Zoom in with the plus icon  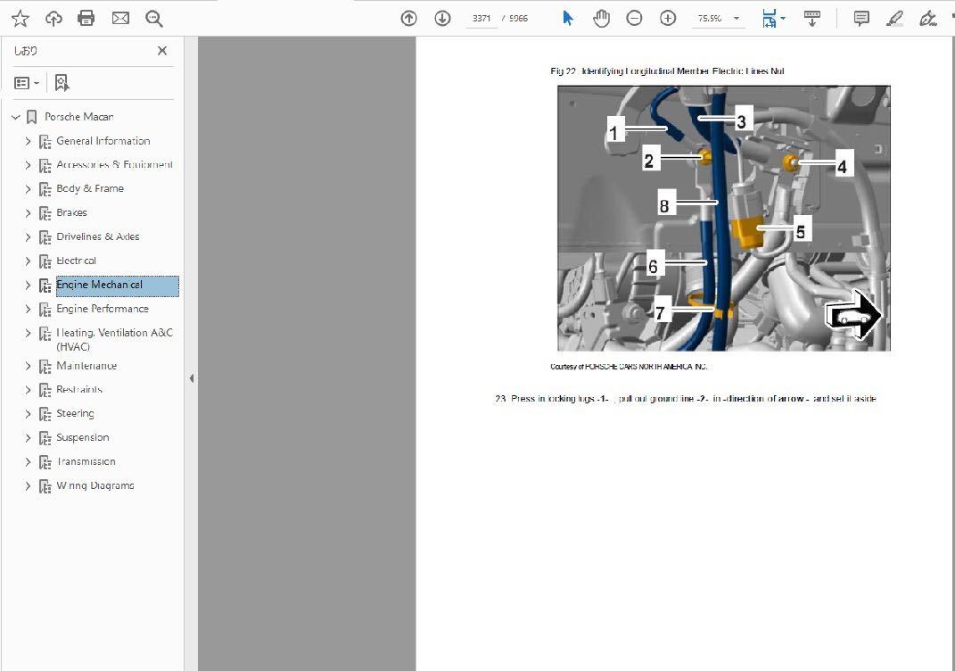[x=668, y=18]
